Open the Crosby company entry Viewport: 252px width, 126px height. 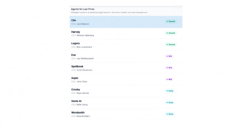[126, 91]
